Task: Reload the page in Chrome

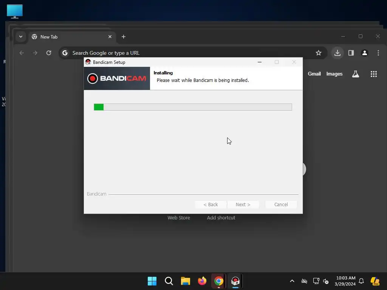Action: coord(49,53)
